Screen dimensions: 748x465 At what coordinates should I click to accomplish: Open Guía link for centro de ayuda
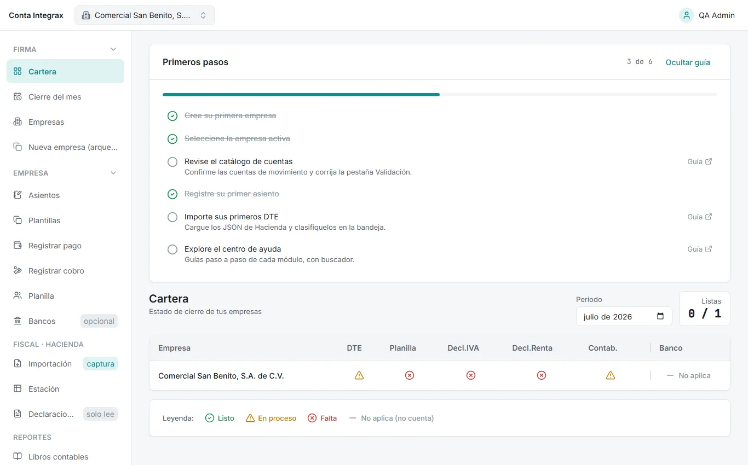[700, 249]
